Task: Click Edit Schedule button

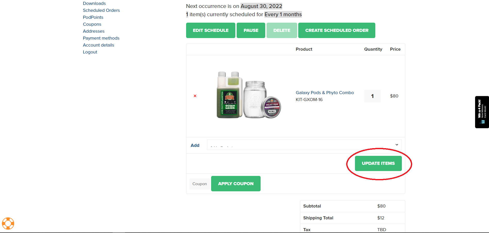Action: click(211, 30)
